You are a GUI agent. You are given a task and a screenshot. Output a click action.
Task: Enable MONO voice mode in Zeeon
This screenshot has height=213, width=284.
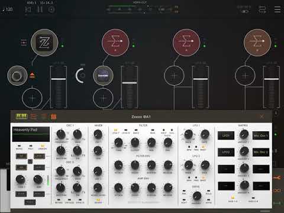[19, 146]
